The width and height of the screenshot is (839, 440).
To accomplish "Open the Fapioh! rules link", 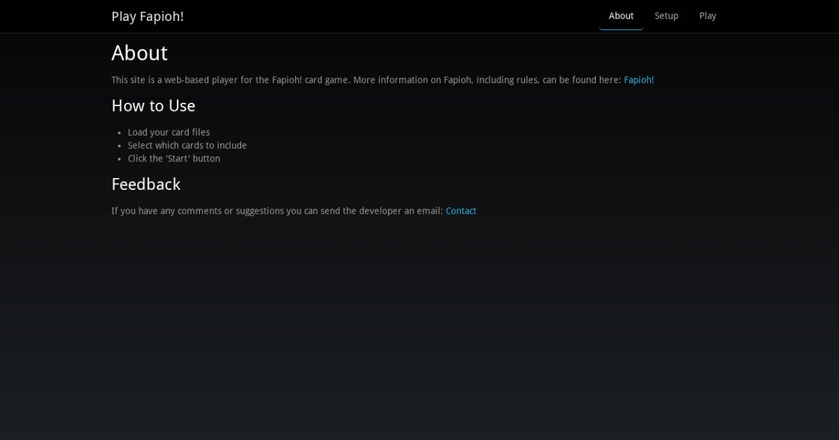I will (638, 80).
